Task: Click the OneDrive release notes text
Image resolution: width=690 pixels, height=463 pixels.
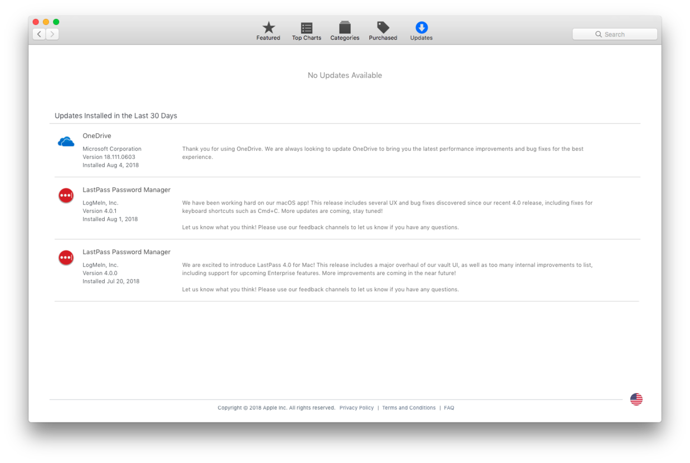Action: pyautogui.click(x=383, y=153)
